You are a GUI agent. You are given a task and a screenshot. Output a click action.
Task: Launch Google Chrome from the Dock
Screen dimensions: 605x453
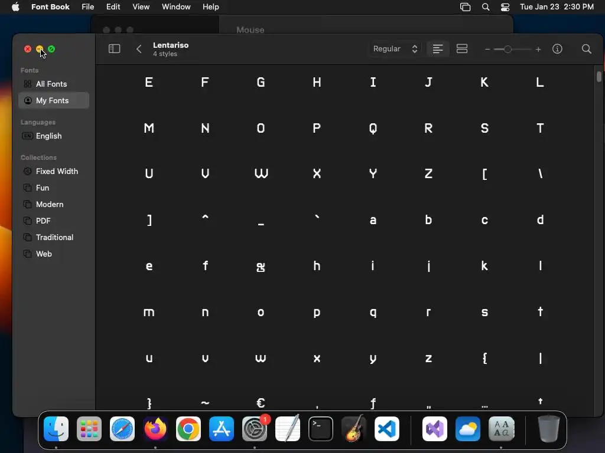[x=188, y=429]
